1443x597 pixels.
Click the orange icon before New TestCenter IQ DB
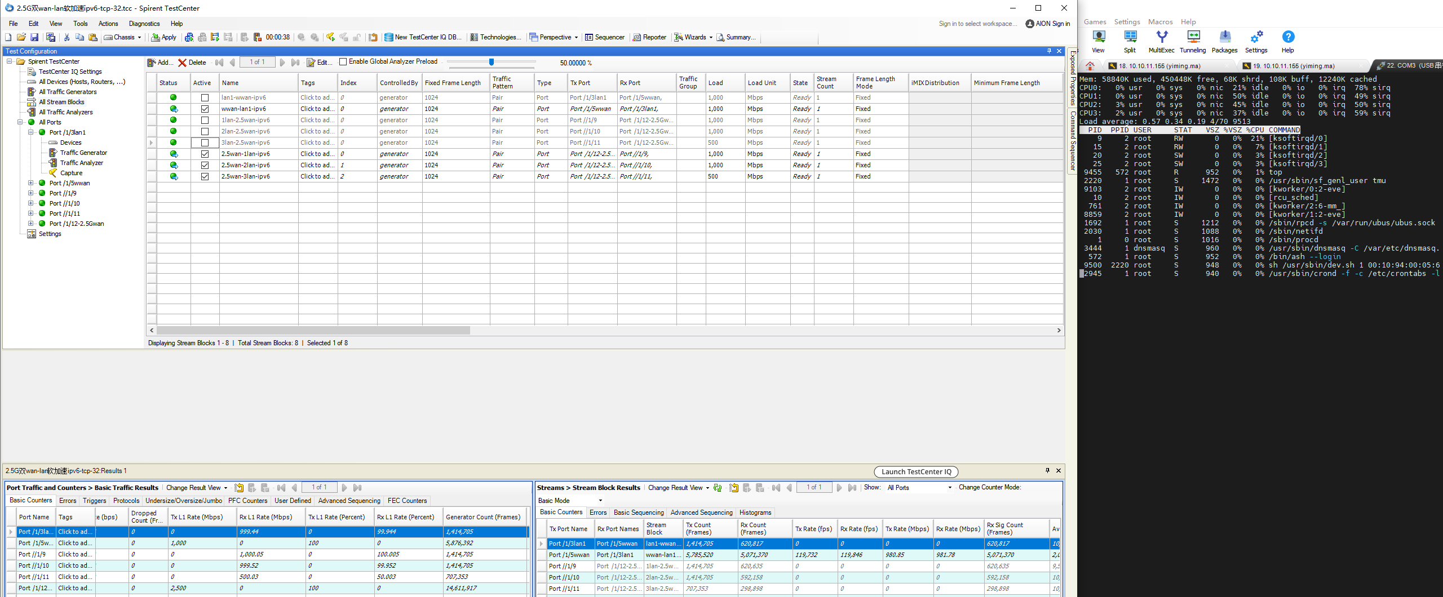pos(373,37)
